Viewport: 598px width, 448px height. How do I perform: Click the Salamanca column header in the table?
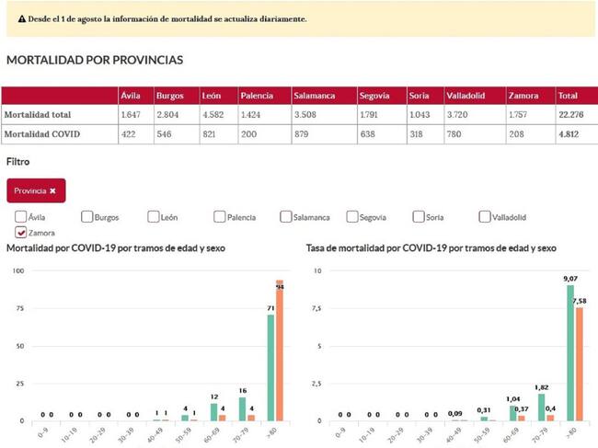click(314, 96)
